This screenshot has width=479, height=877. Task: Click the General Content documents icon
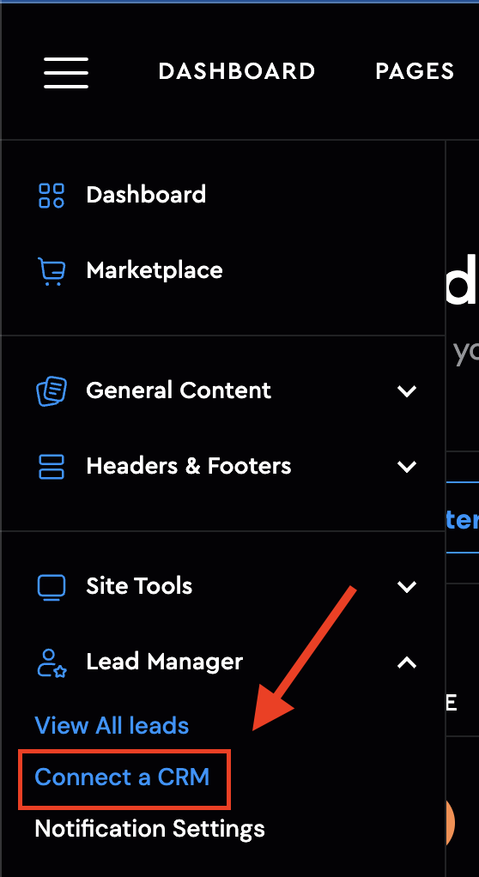(x=51, y=390)
